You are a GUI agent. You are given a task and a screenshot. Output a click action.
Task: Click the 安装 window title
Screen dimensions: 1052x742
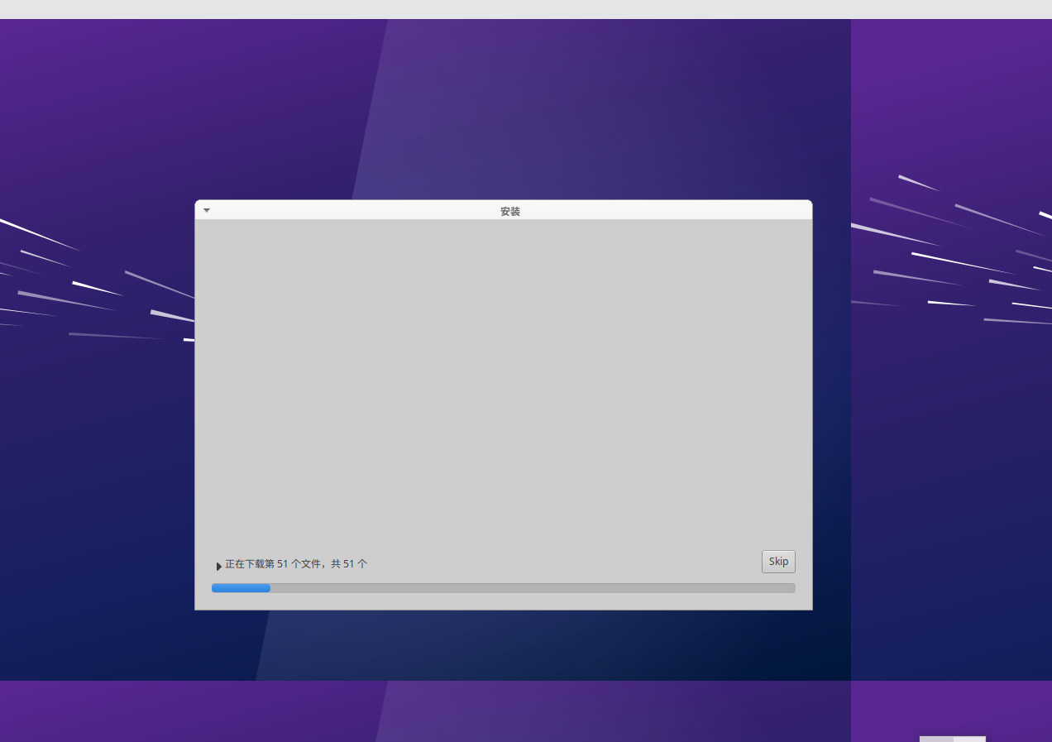[510, 212]
